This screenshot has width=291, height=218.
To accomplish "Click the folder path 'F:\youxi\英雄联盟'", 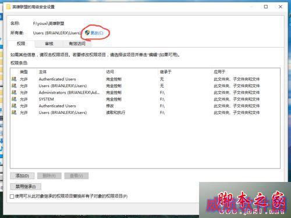I will [48, 23].
